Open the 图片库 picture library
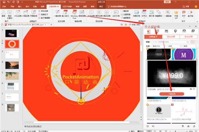 pos(152,14)
